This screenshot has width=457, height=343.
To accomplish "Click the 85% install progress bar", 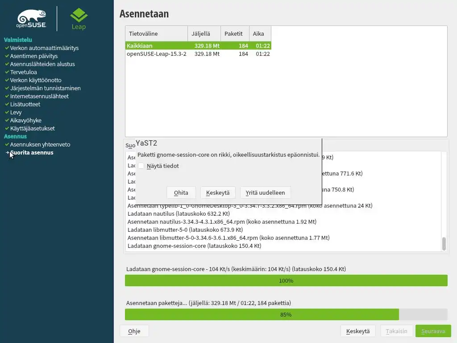I will pos(286,314).
